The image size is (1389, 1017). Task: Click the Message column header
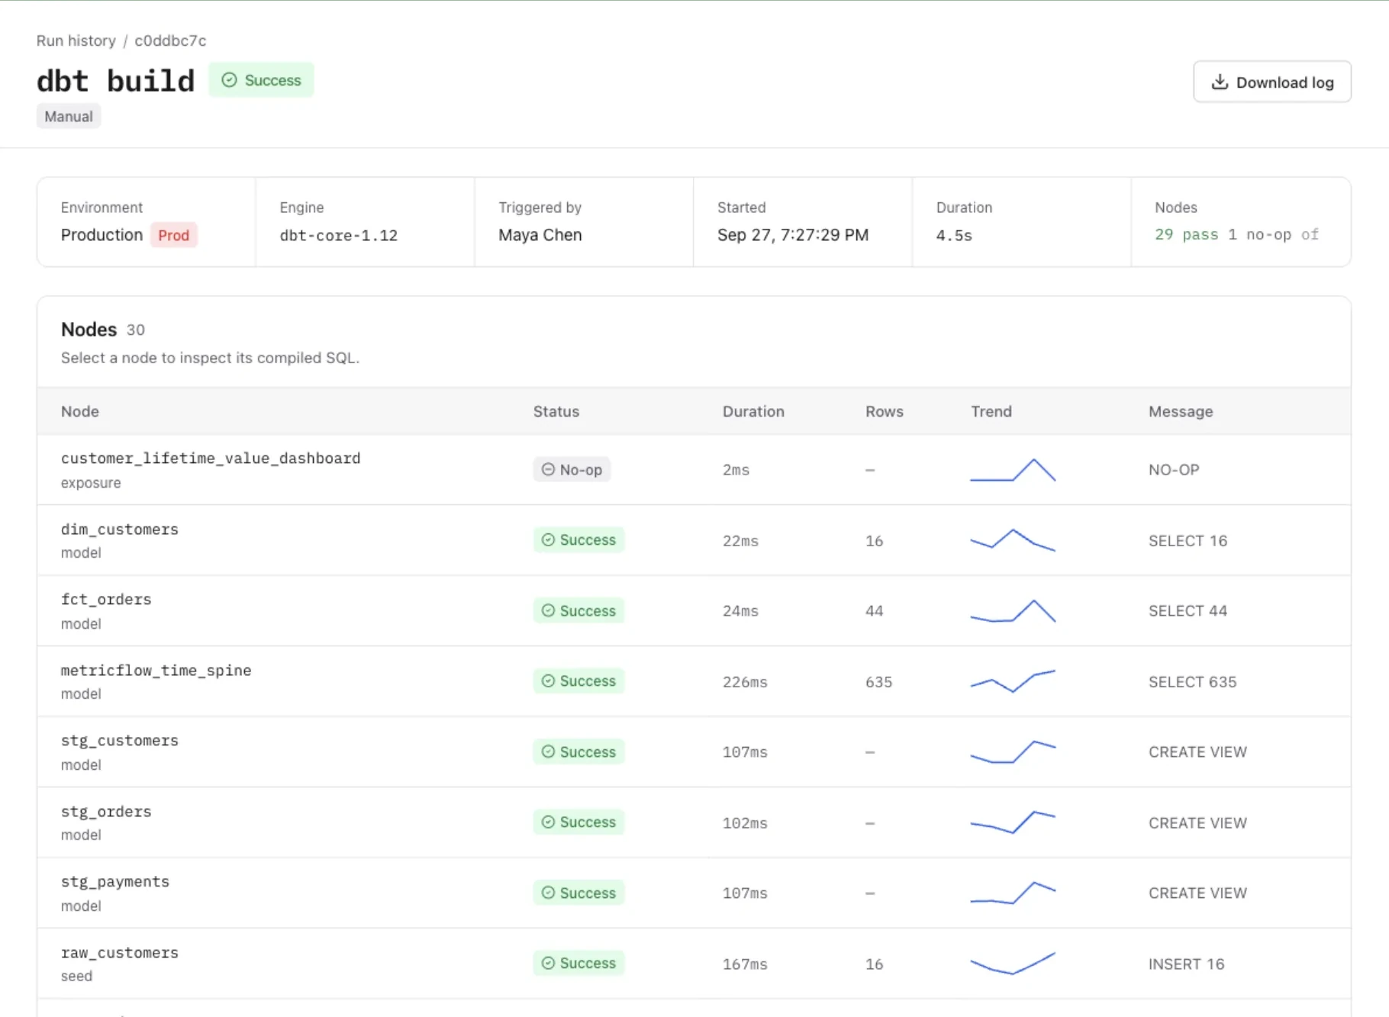[1181, 411]
